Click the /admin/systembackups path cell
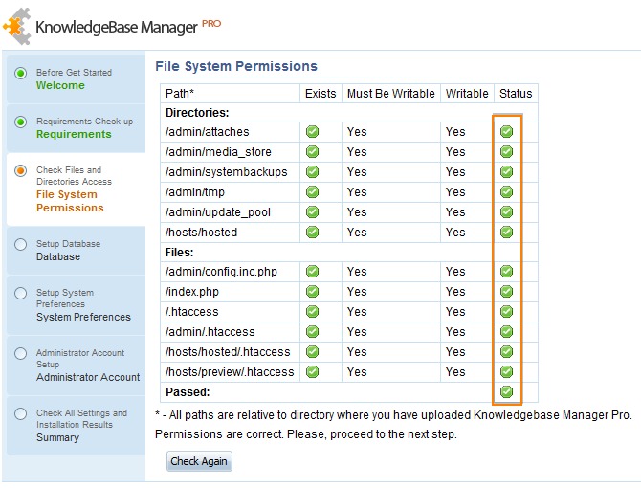 point(231,171)
